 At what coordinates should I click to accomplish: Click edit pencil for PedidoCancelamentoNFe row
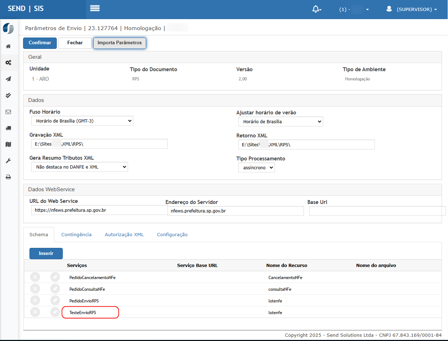point(55,277)
